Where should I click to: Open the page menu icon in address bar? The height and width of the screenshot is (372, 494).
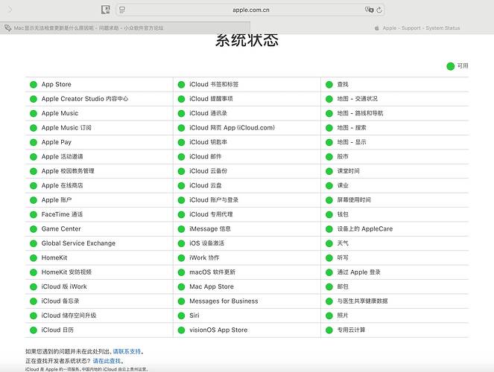pyautogui.click(x=122, y=10)
